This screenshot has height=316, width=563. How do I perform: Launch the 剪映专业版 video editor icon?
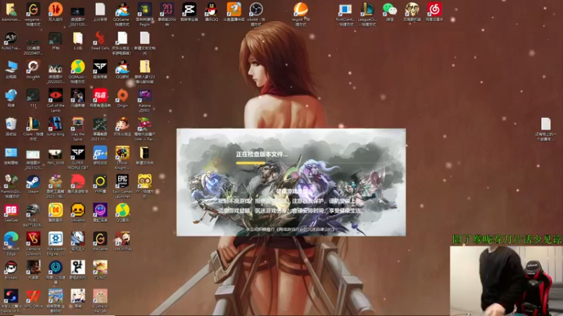189,10
